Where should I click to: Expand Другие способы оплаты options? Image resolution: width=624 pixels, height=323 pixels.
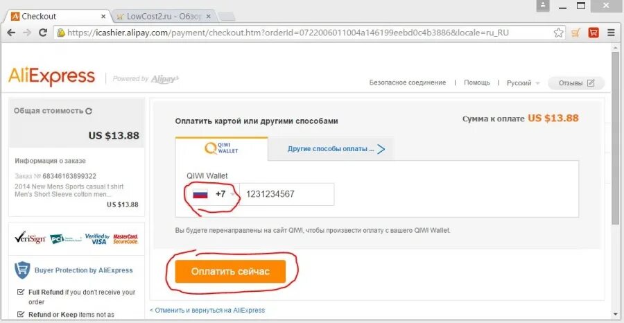point(336,148)
